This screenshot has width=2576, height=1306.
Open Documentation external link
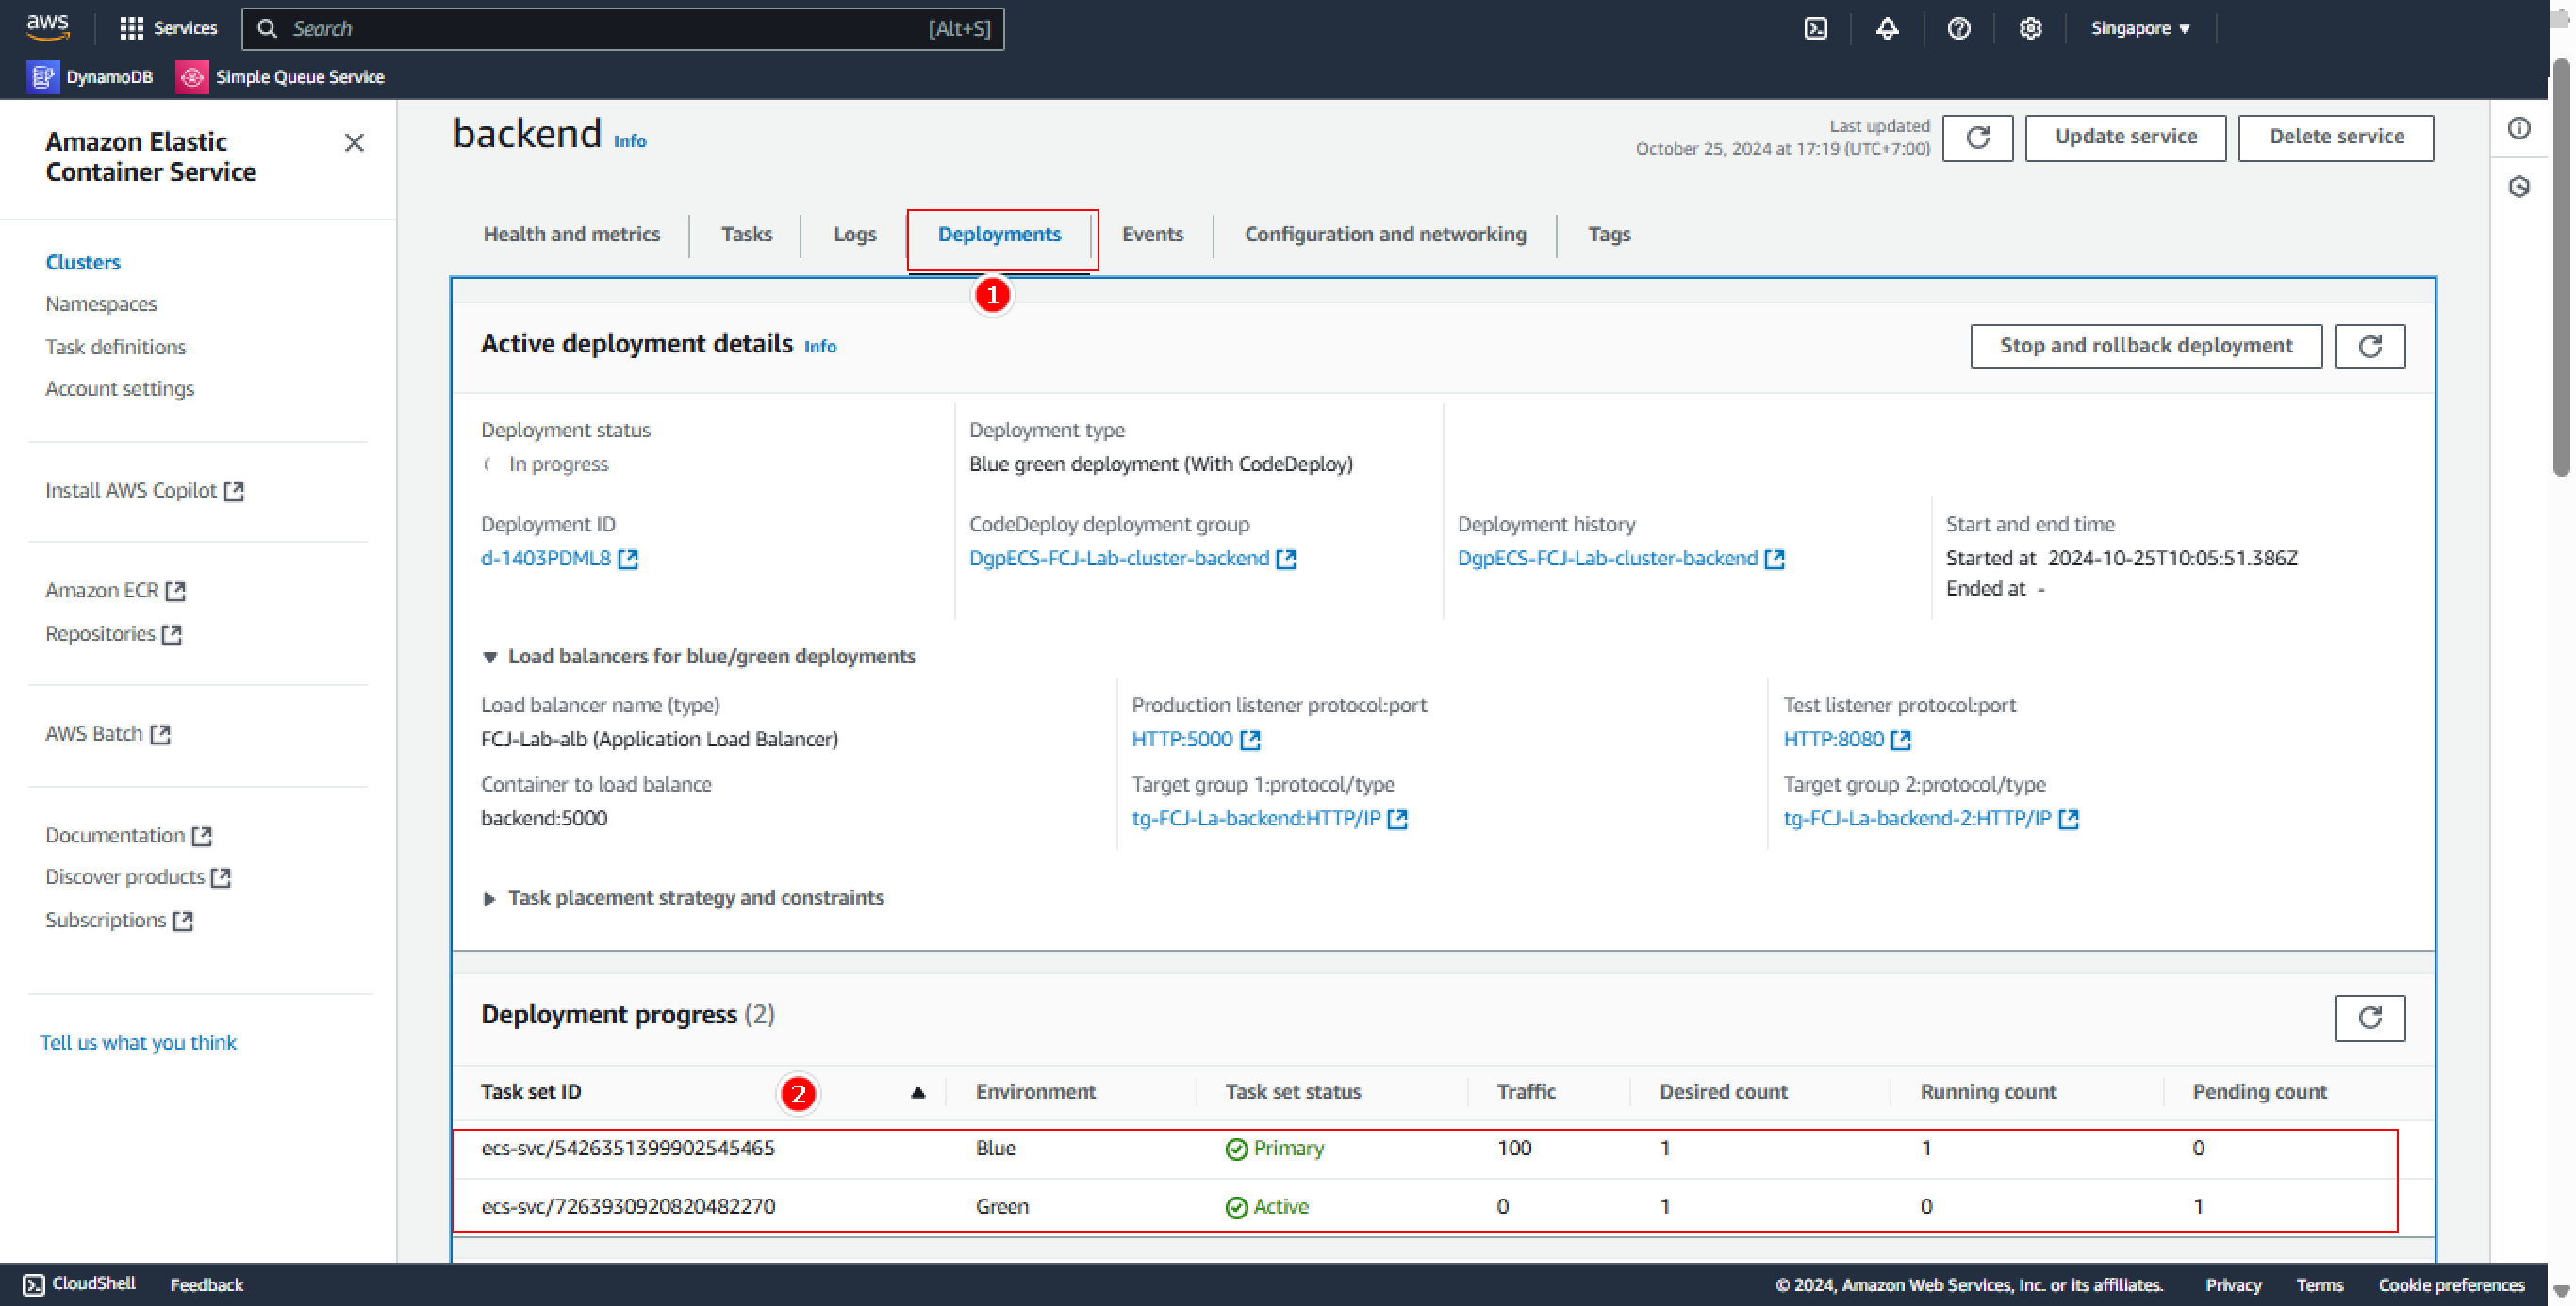tap(128, 836)
